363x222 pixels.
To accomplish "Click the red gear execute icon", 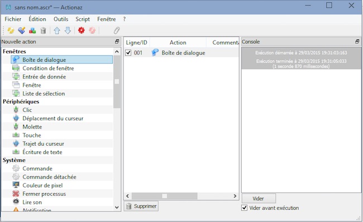I will (x=82, y=31).
